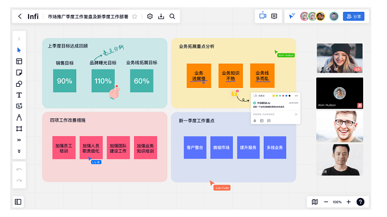Select the woman in beanie video tile

(339, 58)
